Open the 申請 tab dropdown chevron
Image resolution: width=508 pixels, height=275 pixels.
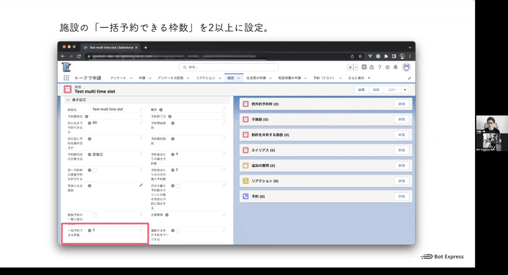pyautogui.click(x=150, y=78)
